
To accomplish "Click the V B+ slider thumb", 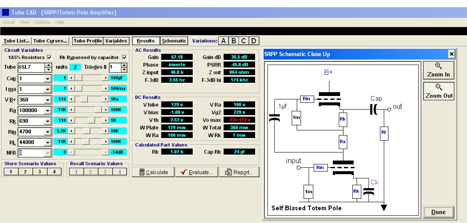I will coord(84,99).
